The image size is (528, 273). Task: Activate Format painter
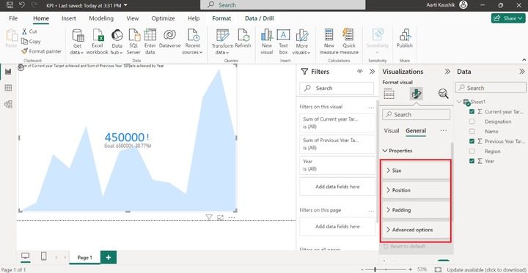pyautogui.click(x=41, y=51)
